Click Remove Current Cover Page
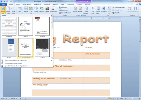Image resolution: width=141 pixels, height=100 pixels. 27,63
